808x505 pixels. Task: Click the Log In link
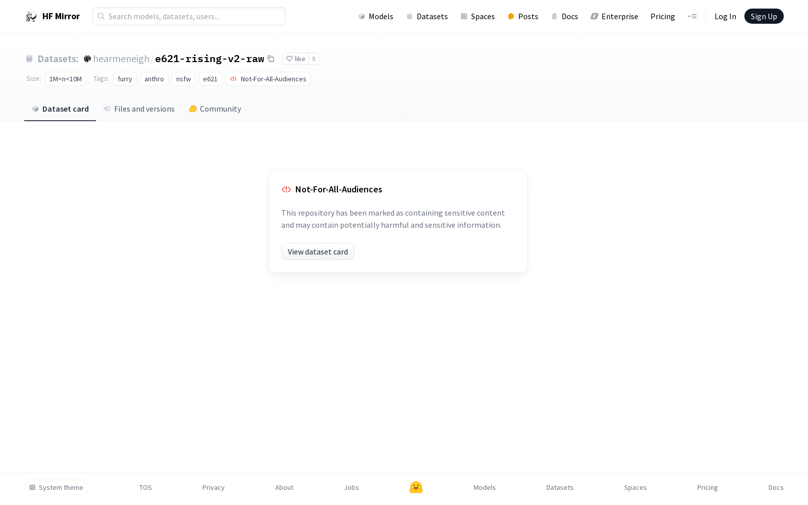725,16
